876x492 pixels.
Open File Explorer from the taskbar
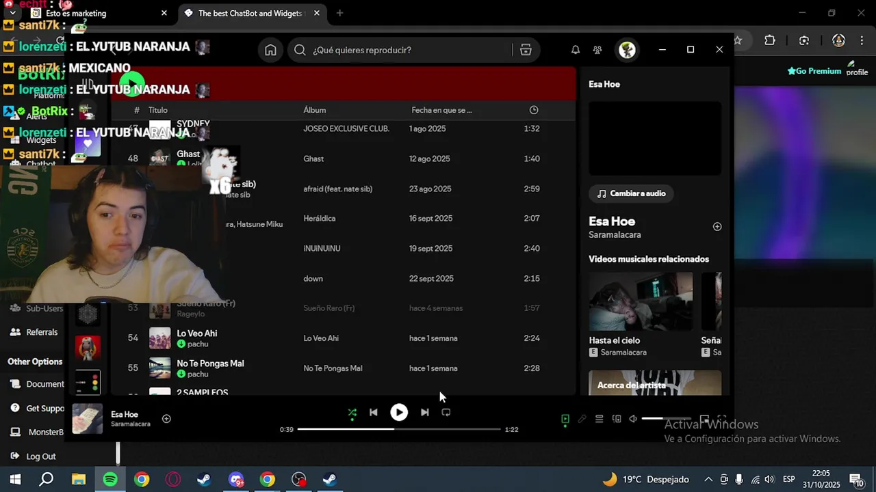(x=79, y=480)
